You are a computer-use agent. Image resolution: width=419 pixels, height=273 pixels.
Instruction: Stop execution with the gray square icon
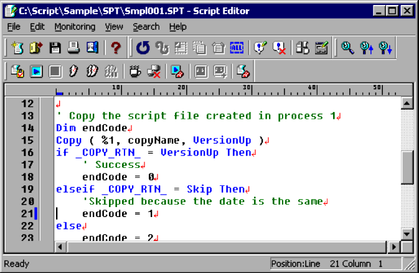55,72
